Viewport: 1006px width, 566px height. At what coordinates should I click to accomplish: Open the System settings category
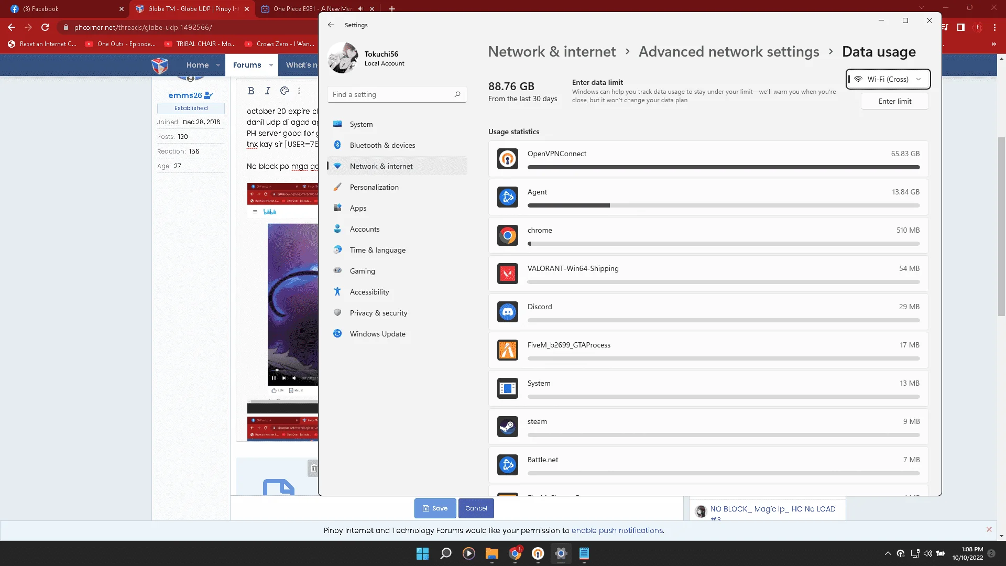(397, 124)
